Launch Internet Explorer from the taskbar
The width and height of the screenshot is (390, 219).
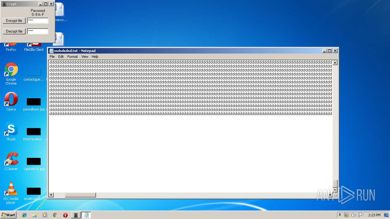pos(24,215)
